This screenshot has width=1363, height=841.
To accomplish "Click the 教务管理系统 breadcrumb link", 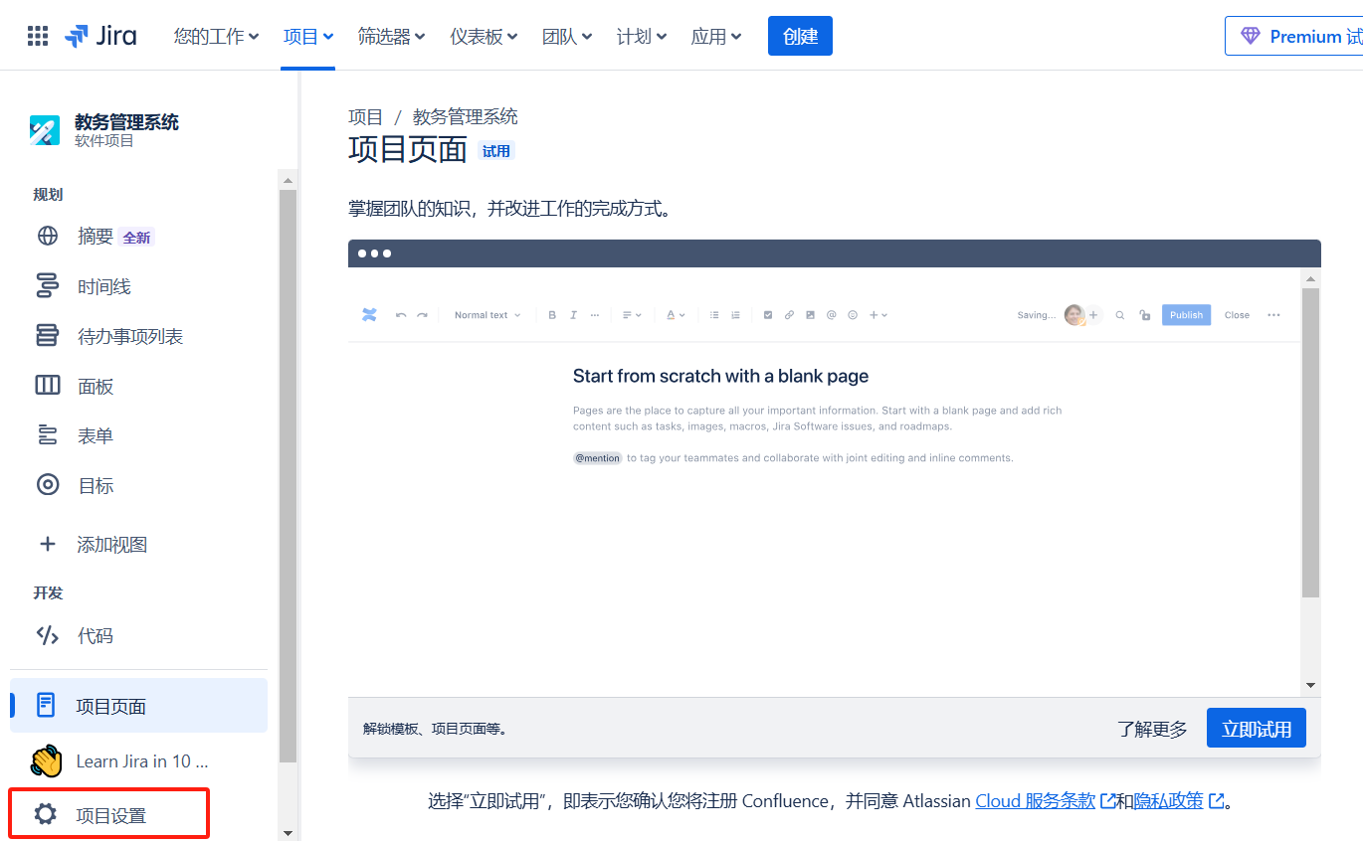I will (466, 116).
